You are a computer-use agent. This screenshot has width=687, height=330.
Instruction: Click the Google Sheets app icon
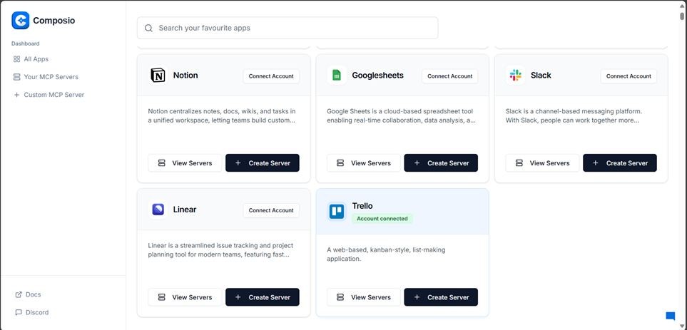(x=337, y=76)
